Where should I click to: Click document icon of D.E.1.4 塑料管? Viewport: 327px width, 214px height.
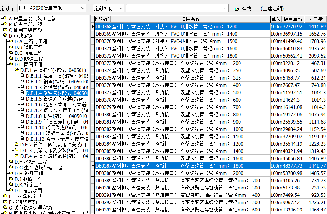(x=22, y=93)
